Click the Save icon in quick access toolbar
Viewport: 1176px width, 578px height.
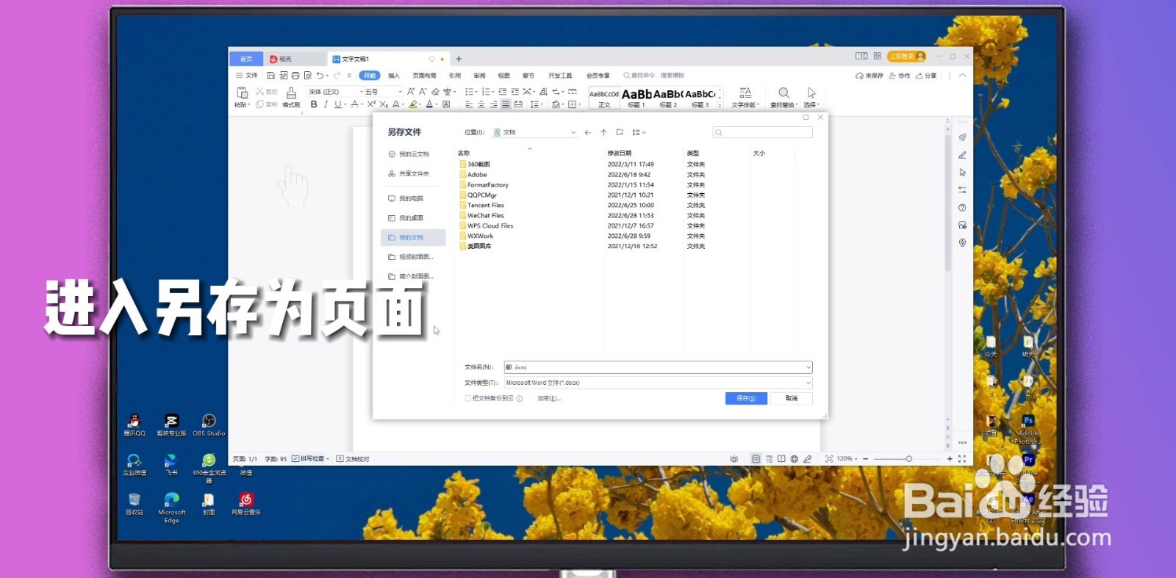point(270,76)
